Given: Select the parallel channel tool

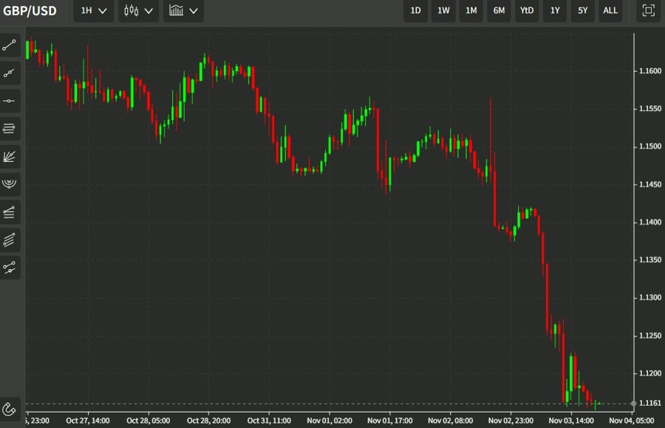Looking at the screenshot, I should point(10,240).
